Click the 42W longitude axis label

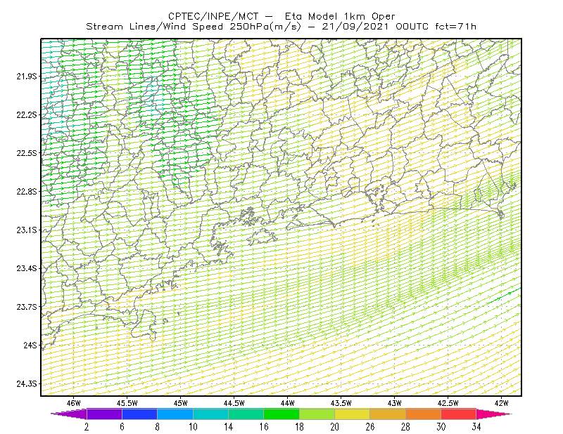501,403
